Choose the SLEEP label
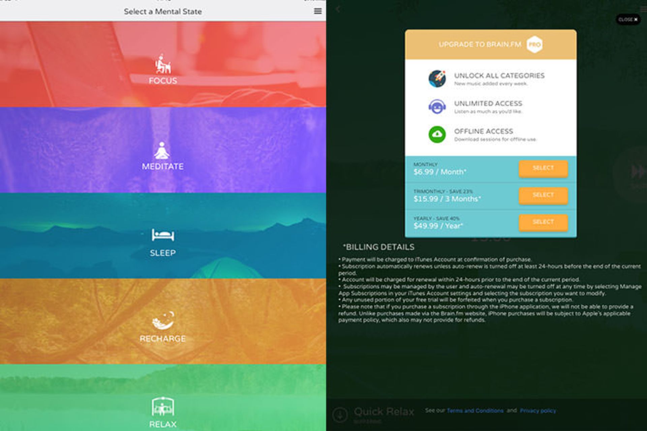Screen dimensions: 647x431 click(163, 253)
